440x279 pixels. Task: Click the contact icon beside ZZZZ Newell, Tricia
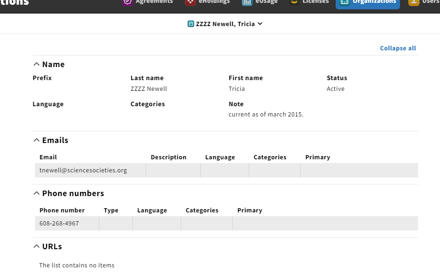[190, 24]
